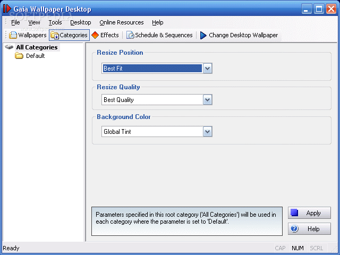Open the Online Resources menu
The image size is (340, 255).
[122, 22]
